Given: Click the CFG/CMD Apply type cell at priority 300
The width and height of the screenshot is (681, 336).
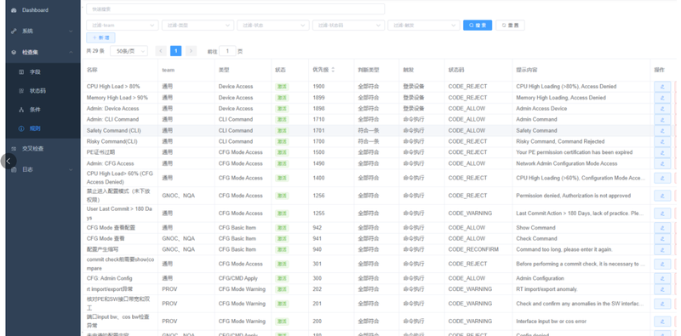Looking at the screenshot, I should 238,278.
